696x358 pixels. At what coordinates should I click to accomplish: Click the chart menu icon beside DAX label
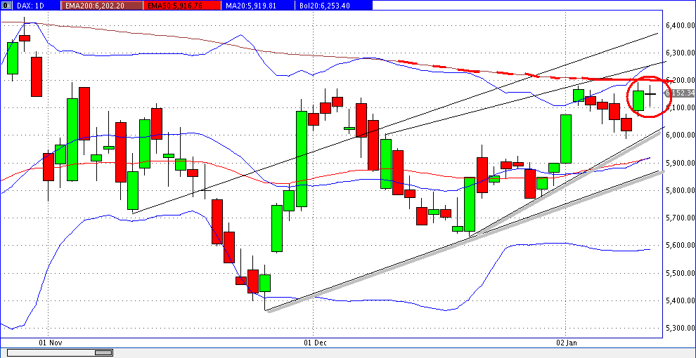(x=7, y=6)
